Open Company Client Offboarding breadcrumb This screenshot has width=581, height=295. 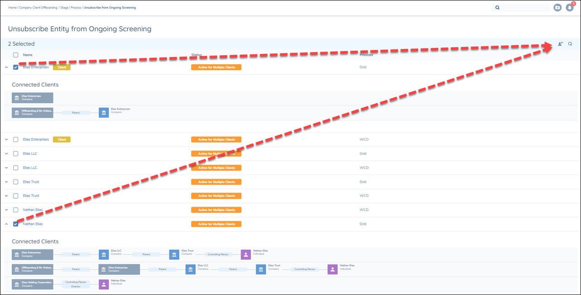click(38, 8)
